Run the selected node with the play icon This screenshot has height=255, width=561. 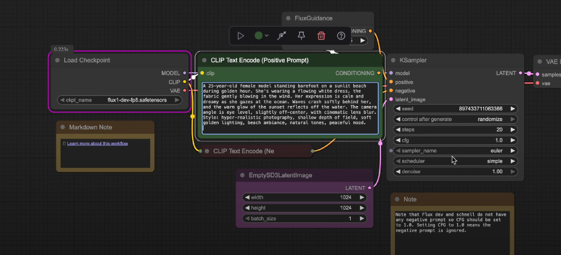click(241, 36)
